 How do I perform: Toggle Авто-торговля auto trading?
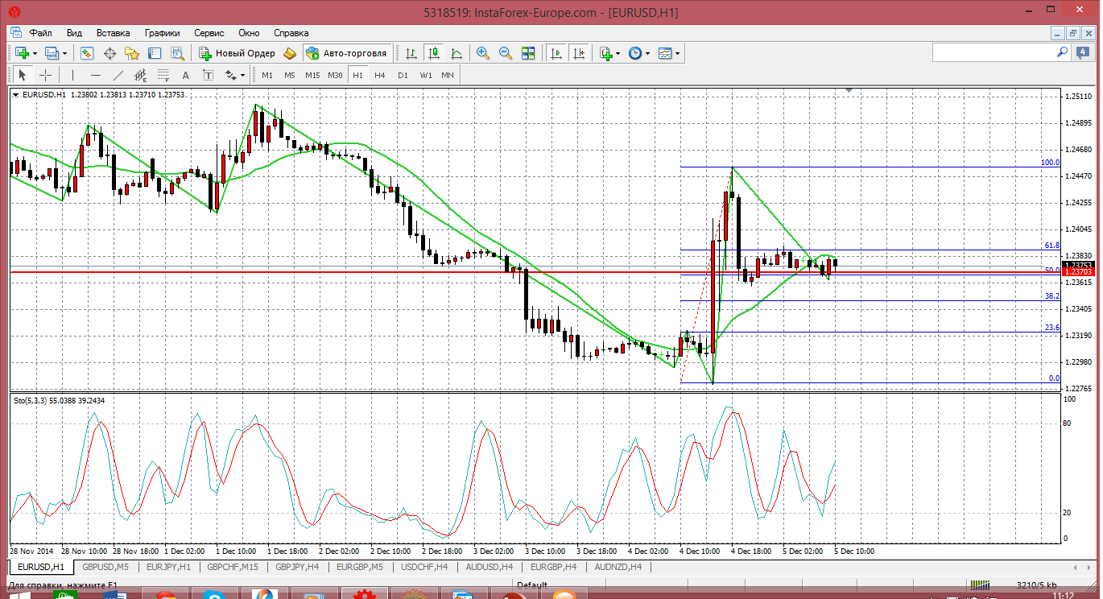pos(347,53)
